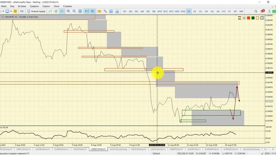Tile chart windows with grid icon

click(x=80, y=11)
